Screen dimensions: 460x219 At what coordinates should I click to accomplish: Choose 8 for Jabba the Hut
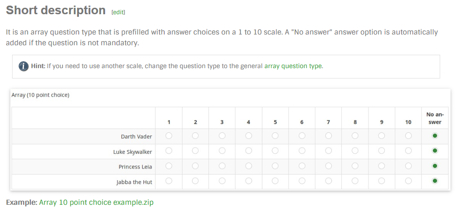pyautogui.click(x=355, y=181)
